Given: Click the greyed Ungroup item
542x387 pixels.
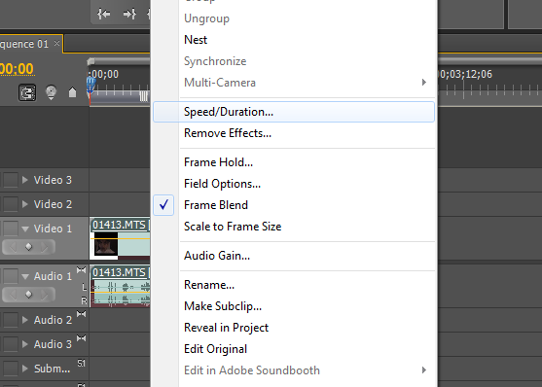Looking at the screenshot, I should click(x=294, y=18).
